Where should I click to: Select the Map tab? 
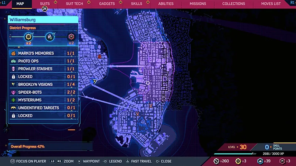click(20, 4)
